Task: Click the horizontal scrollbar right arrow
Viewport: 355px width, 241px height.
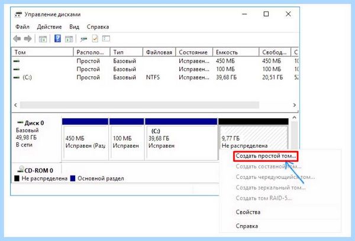Action: click(x=294, y=105)
